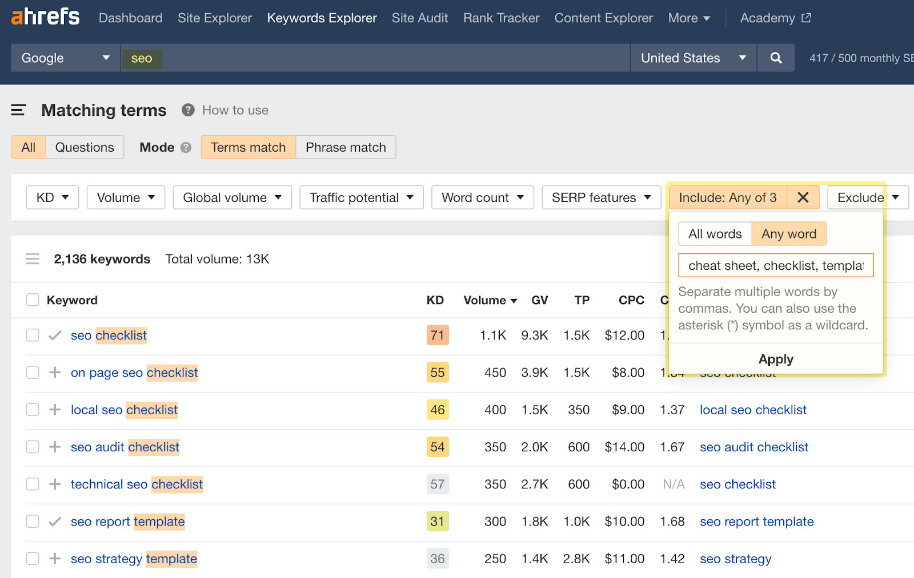Screen dimensions: 914x578
Task: Toggle the select-all keywords checkbox
Action: [33, 300]
